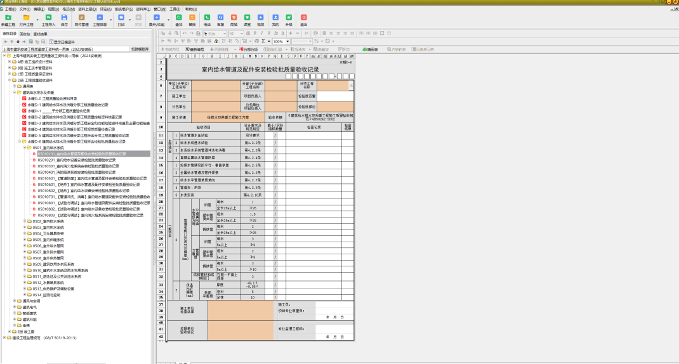Switch to the 回收站 tab

(x=25, y=34)
